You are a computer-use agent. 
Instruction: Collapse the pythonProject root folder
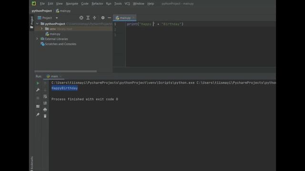pos(37,24)
